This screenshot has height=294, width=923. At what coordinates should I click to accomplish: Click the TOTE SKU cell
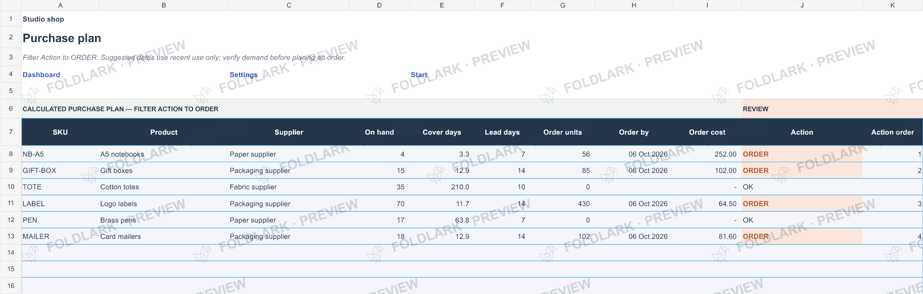point(60,187)
